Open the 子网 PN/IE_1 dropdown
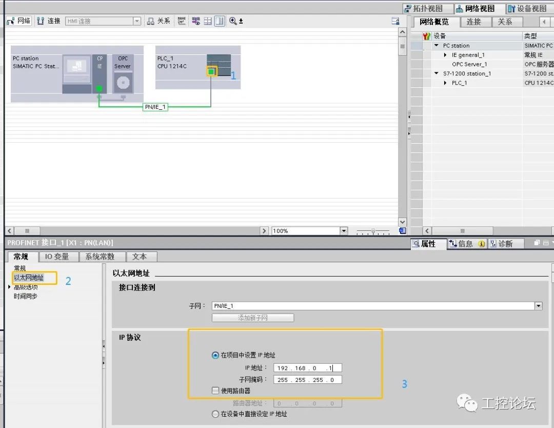This screenshot has width=554, height=428. (x=538, y=306)
